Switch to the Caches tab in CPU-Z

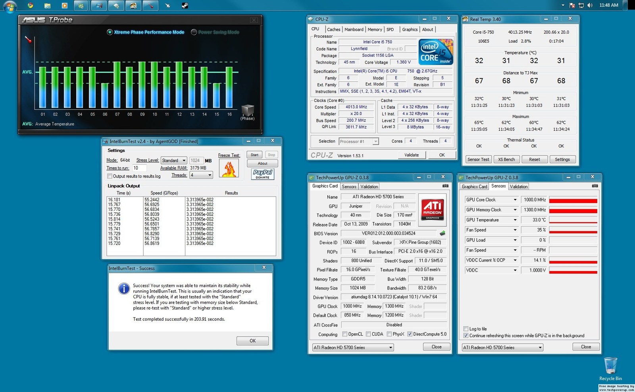[x=333, y=29]
